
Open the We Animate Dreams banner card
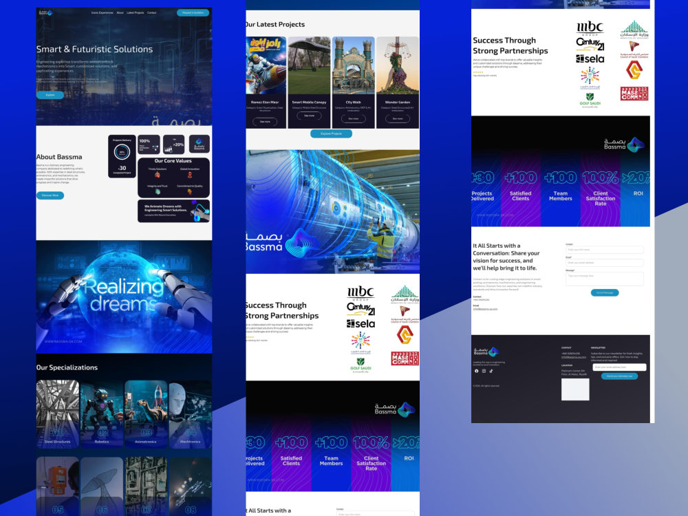[174, 211]
